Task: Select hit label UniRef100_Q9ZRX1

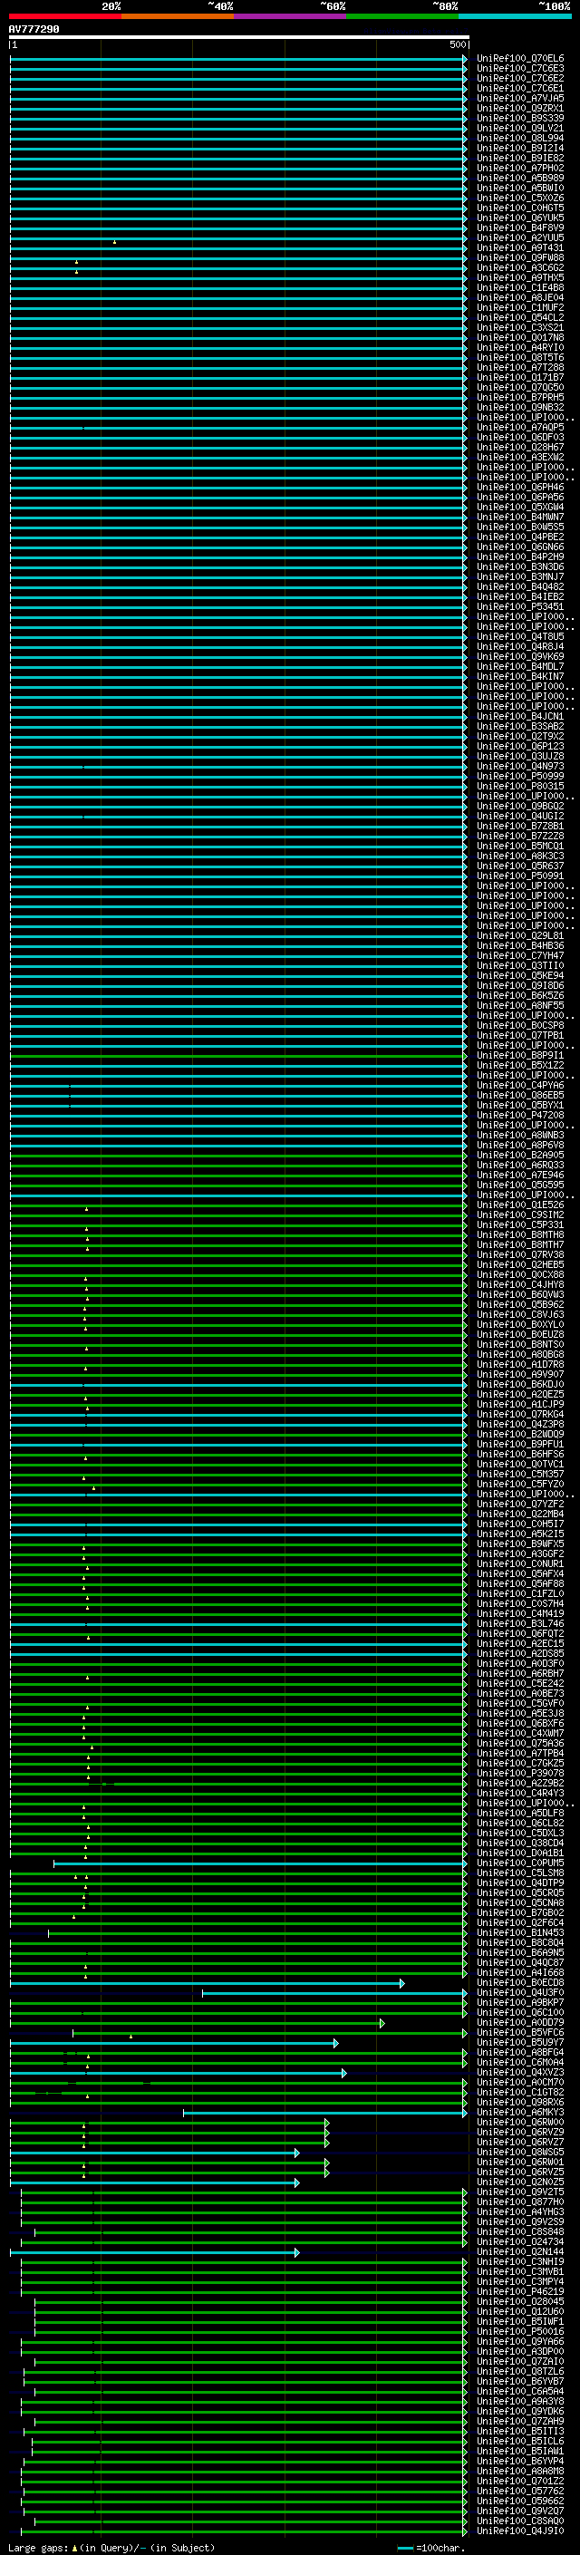Action: coord(520,108)
